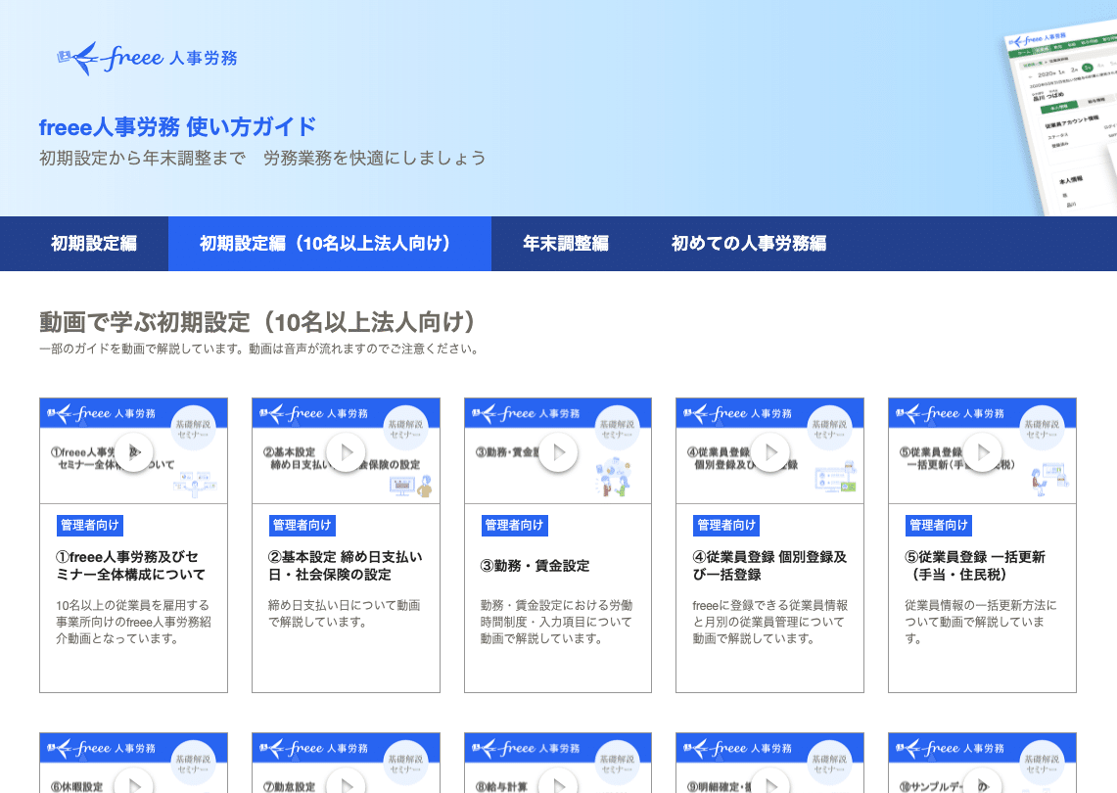Play the ⑧給与計算 video
Image resolution: width=1117 pixels, height=793 pixels.
tap(558, 786)
